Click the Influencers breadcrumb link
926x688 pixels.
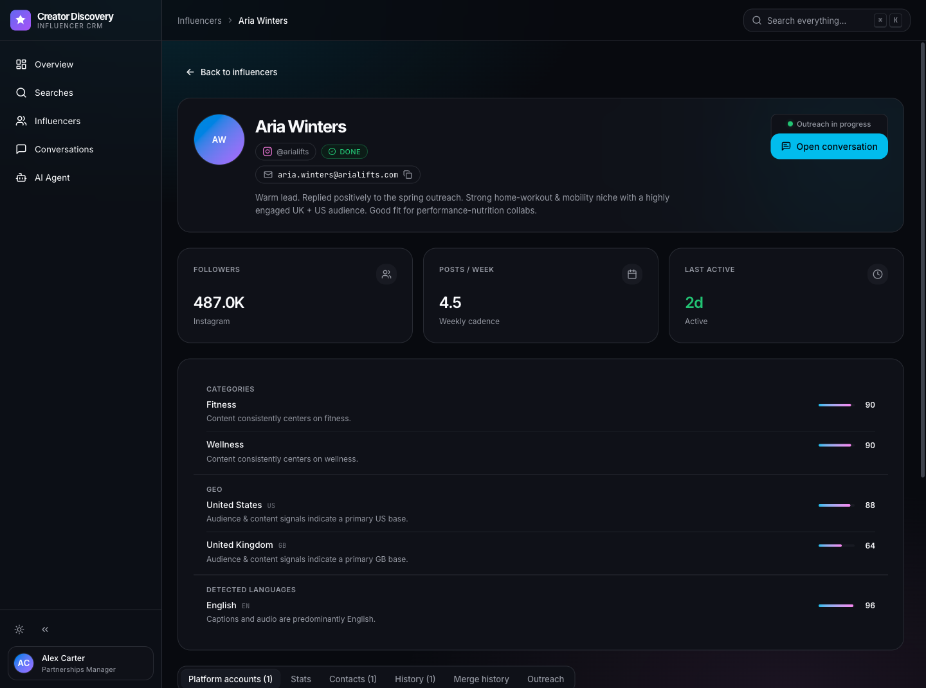pyautogui.click(x=199, y=21)
